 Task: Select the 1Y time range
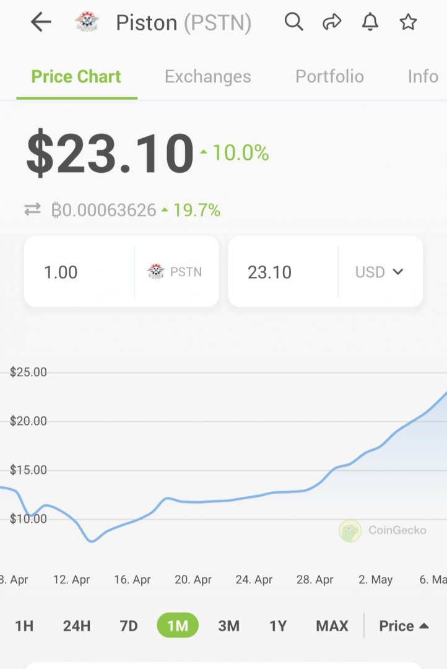click(278, 626)
